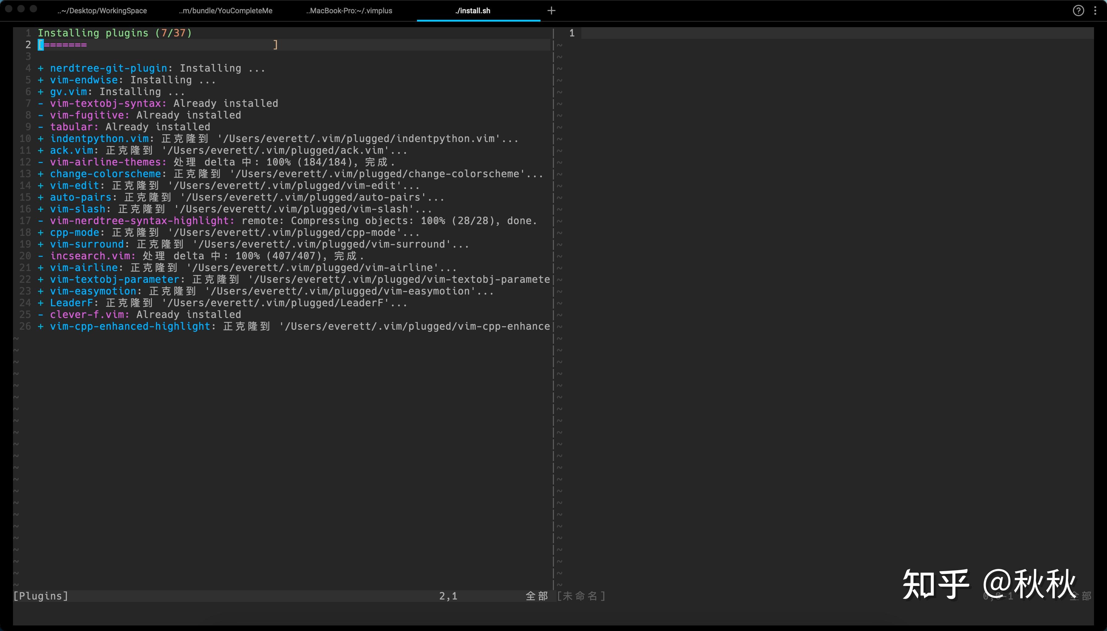Click the tabular already installed line

(x=124, y=127)
